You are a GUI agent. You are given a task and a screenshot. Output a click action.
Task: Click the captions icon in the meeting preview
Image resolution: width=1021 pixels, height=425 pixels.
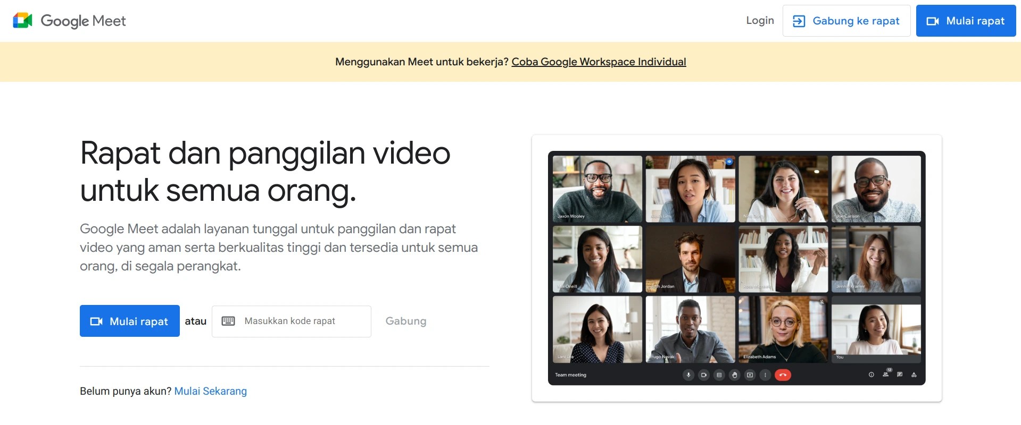click(x=719, y=375)
